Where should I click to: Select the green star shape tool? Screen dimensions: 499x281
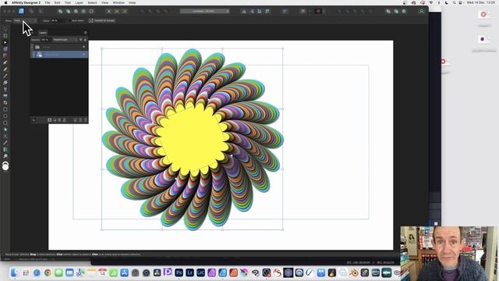pos(5,130)
